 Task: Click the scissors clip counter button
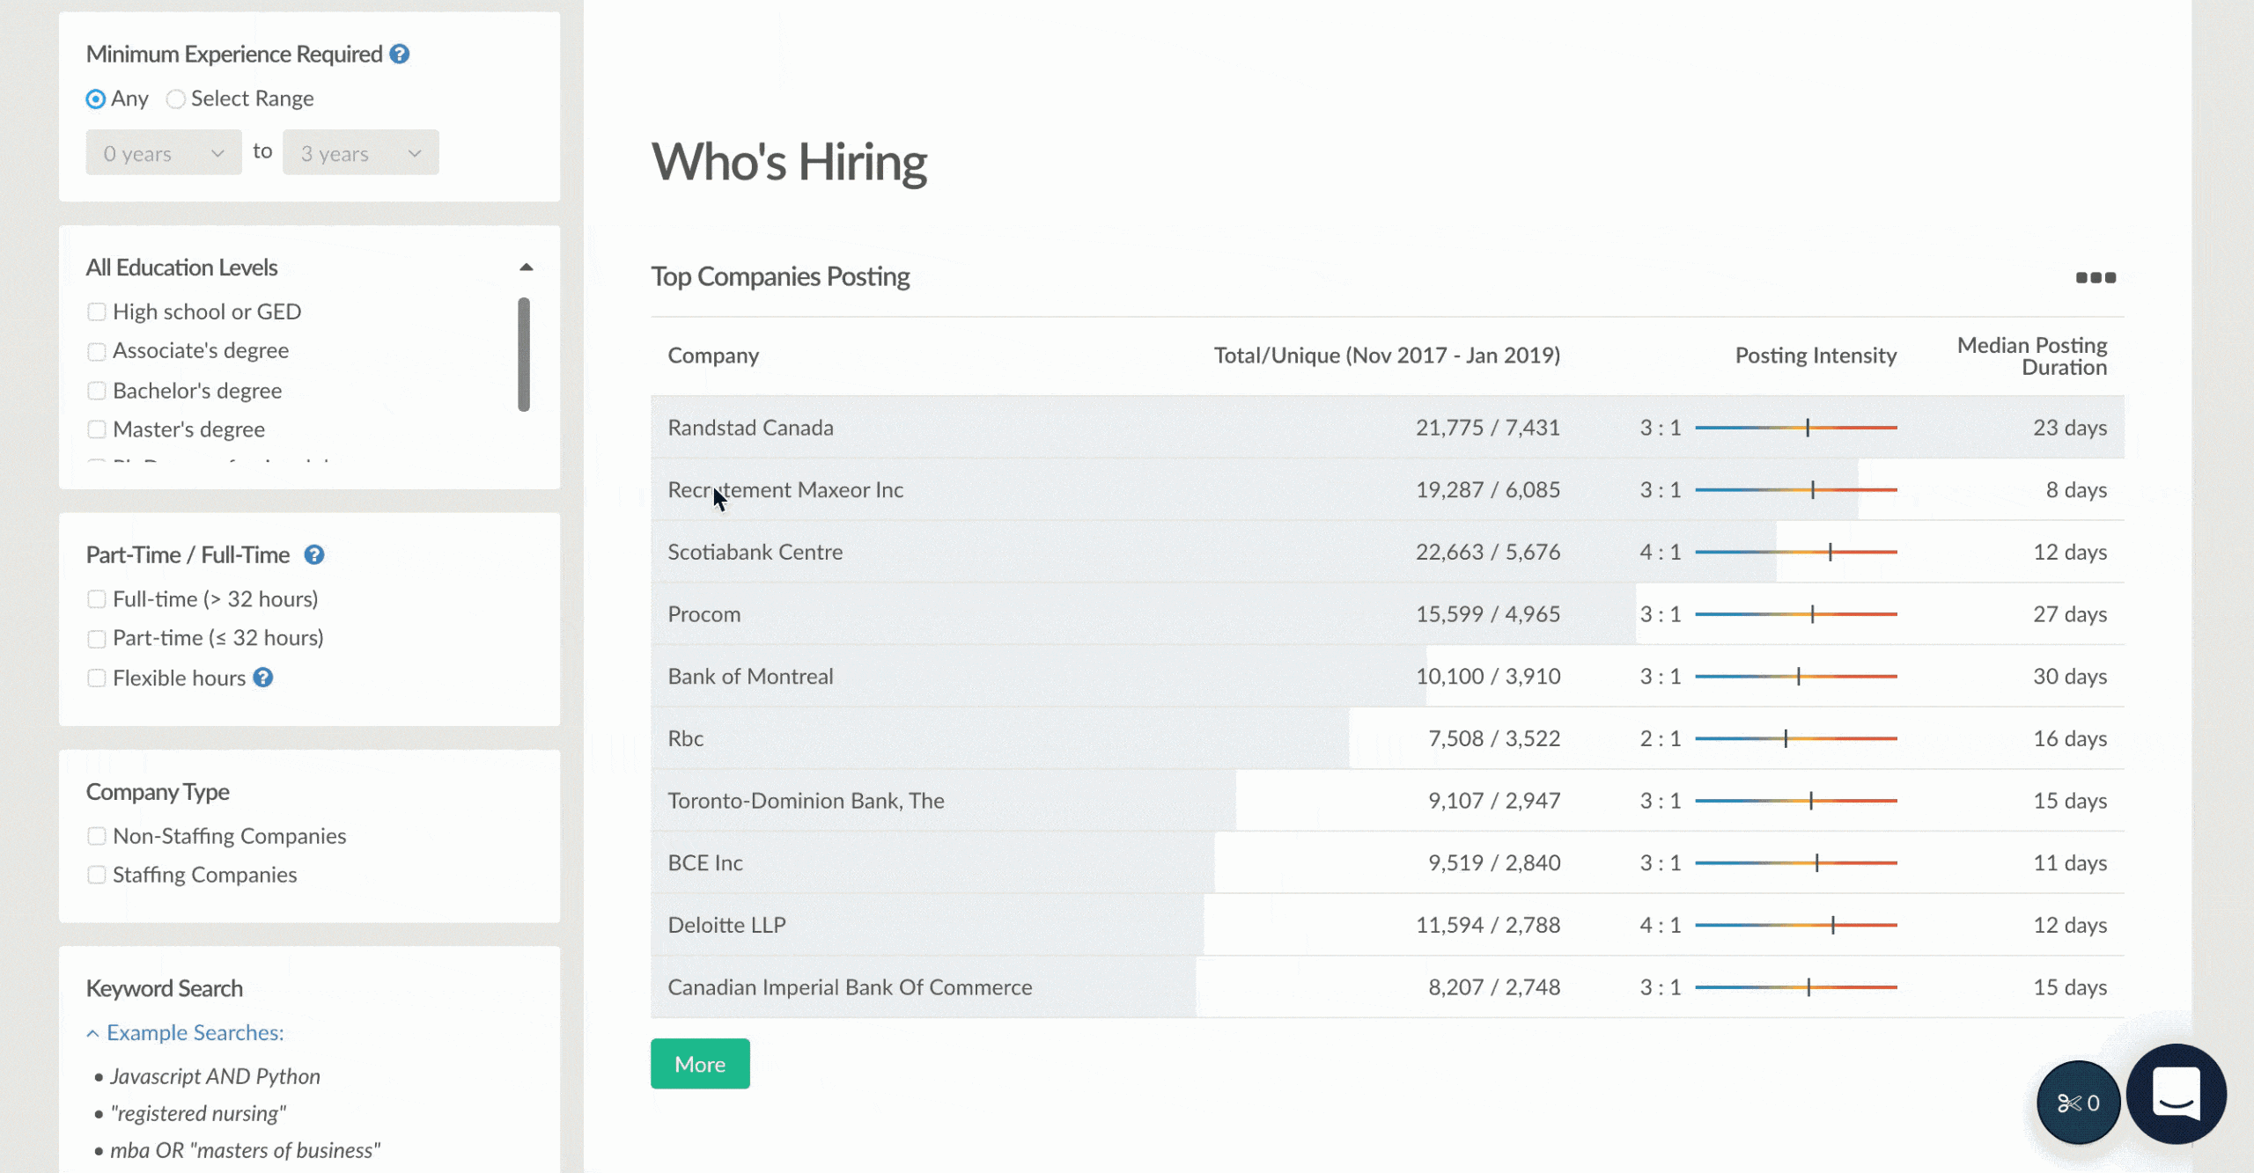(2078, 1103)
